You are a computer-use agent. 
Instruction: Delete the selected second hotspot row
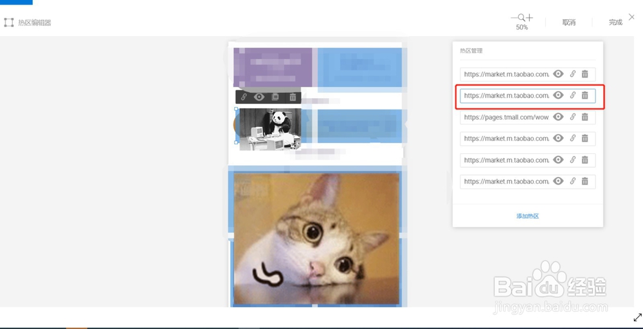coord(584,95)
